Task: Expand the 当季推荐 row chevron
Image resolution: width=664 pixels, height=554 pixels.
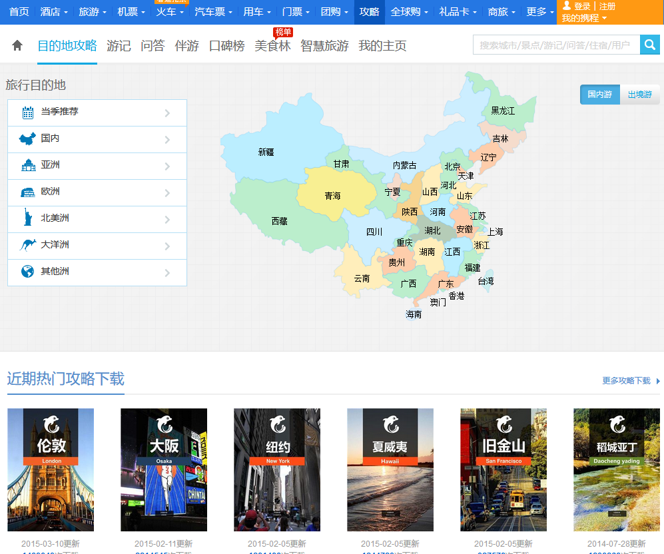Action: coord(167,113)
